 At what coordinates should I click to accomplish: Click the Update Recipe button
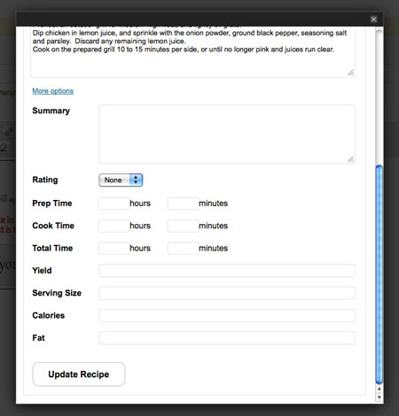79,374
